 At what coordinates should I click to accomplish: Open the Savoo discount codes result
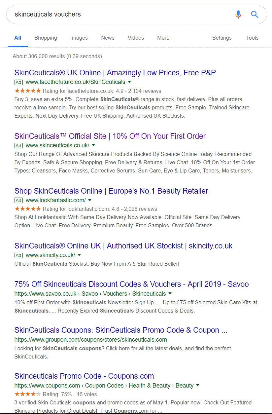(x=131, y=284)
